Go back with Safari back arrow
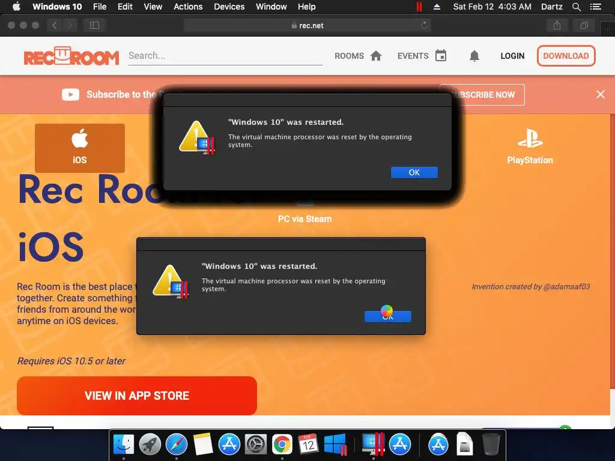The width and height of the screenshot is (615, 461). point(55,25)
